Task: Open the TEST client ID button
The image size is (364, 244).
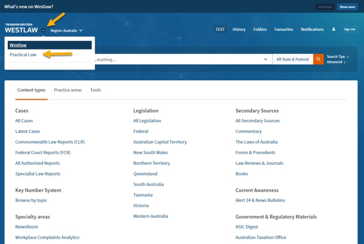Action: pos(220,29)
